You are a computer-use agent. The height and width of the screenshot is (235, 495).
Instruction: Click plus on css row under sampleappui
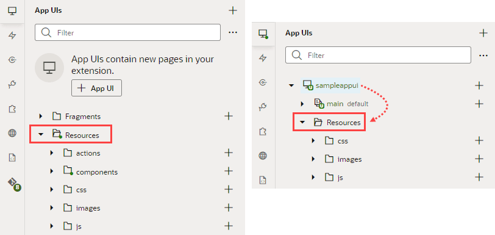(479, 140)
